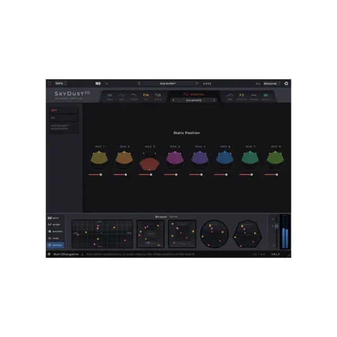The width and height of the screenshot is (337, 337).
Task: Click the info icon beside Start Divergence
Action: point(49,254)
